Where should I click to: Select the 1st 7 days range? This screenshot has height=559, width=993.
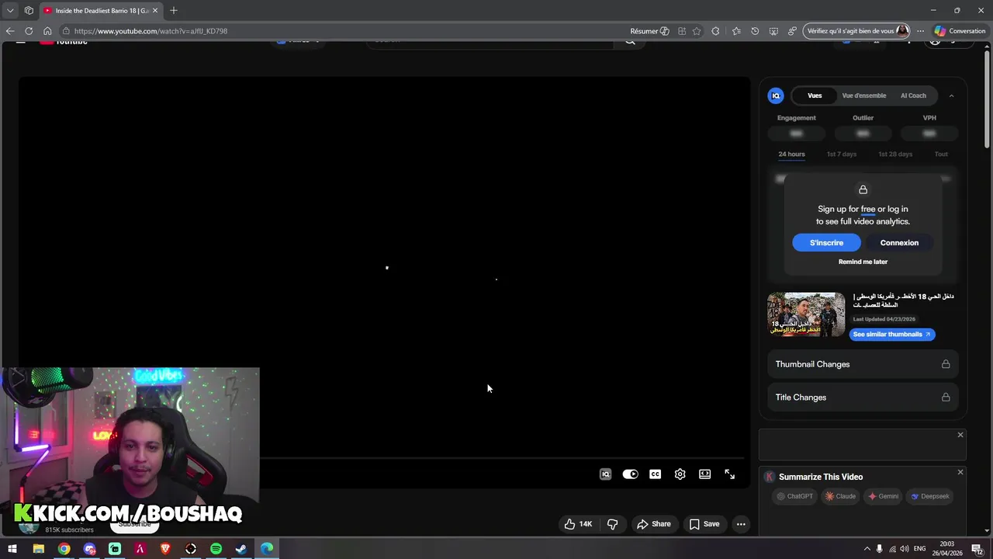[842, 155]
